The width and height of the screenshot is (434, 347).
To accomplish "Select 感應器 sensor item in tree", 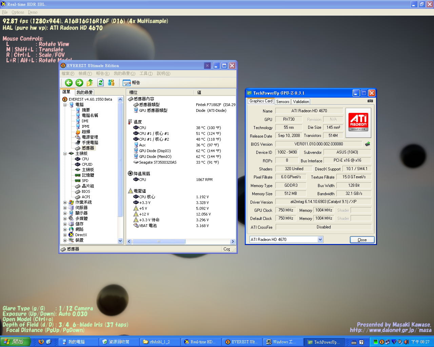I will pyautogui.click(x=88, y=148).
